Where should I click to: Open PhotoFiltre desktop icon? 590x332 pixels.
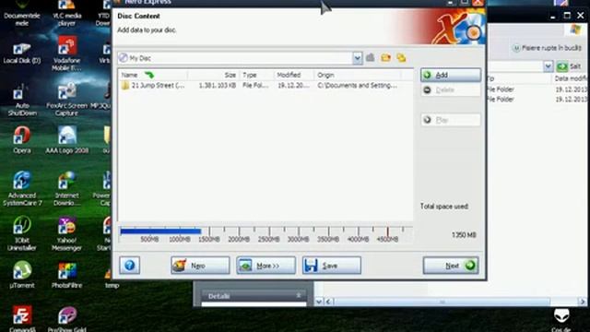click(x=66, y=275)
